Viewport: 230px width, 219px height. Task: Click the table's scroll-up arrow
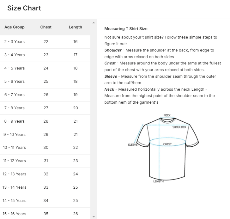[x=93, y=23]
